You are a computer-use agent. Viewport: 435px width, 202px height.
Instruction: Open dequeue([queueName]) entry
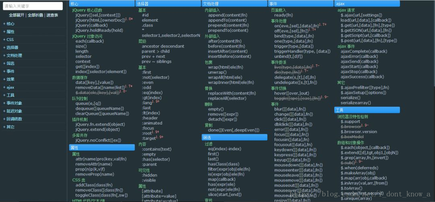[99, 108]
